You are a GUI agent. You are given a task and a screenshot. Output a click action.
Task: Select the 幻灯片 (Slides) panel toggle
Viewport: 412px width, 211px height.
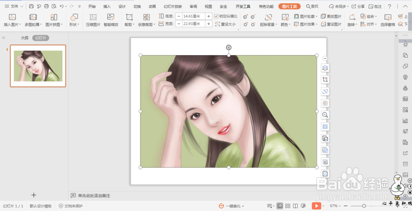(41, 38)
